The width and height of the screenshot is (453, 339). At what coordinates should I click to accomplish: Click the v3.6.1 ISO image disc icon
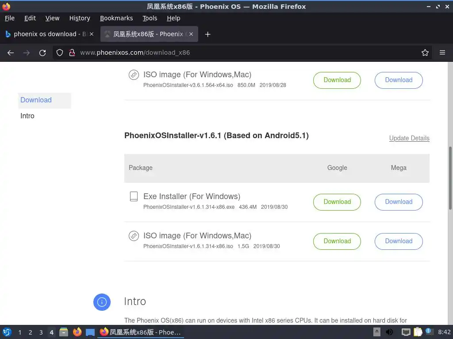coord(134,75)
